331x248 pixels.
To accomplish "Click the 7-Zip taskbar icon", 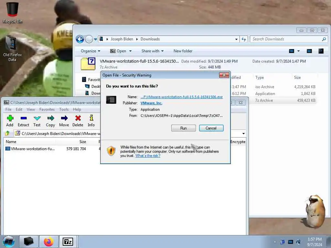I will click(68, 242).
